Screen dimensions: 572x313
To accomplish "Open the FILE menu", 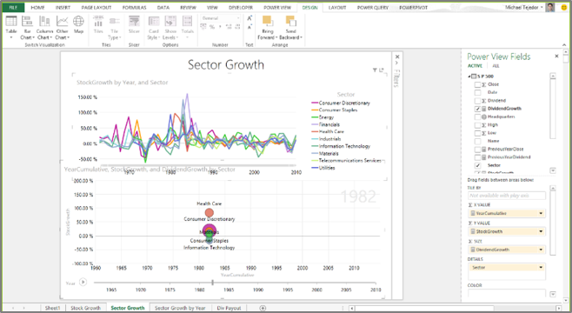I will 13,7.
